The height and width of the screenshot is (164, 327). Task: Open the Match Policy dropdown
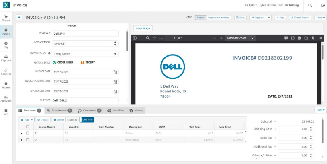pyautogui.click(x=85, y=53)
